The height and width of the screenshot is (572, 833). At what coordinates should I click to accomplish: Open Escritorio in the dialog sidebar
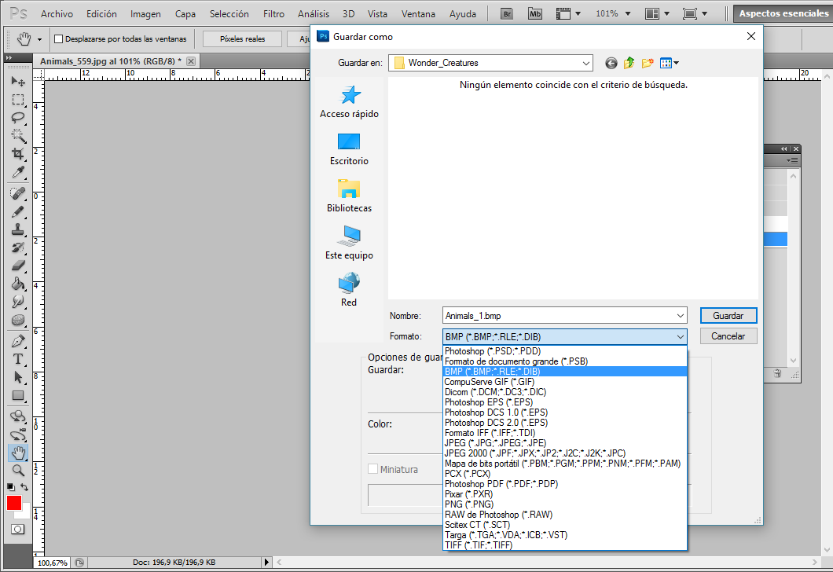(349, 149)
